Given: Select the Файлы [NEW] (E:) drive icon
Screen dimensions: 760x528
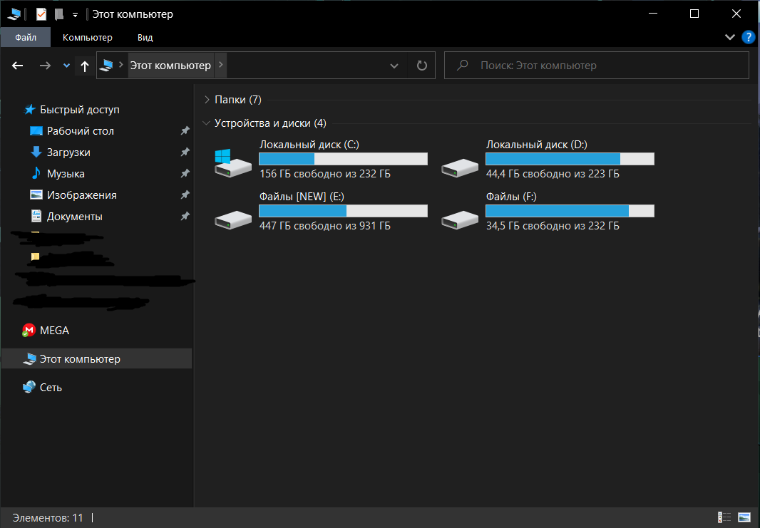Looking at the screenshot, I should point(233,219).
